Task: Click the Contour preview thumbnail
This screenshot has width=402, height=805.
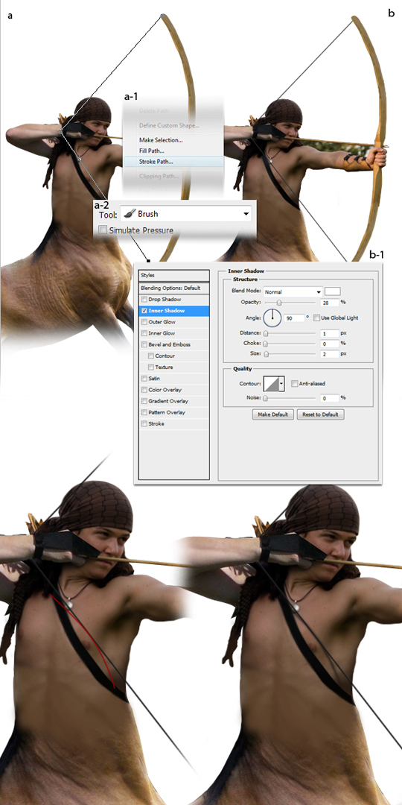Action: 271,384
